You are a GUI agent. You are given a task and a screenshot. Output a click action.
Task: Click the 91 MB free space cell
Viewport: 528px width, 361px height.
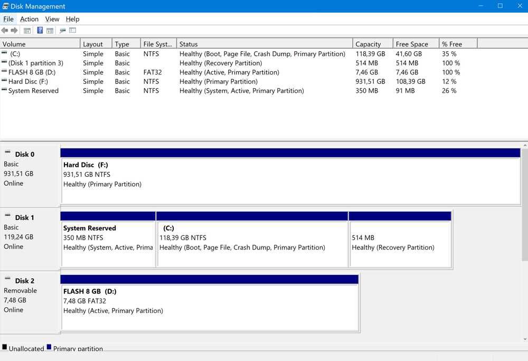click(x=405, y=91)
